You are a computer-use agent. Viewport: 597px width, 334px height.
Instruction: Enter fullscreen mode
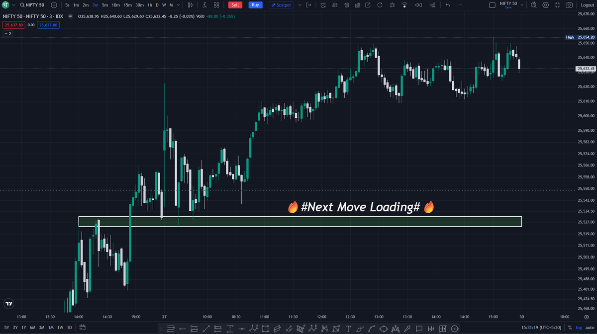[x=558, y=5]
